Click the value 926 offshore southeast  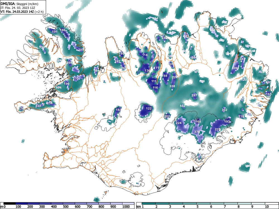click(x=248, y=166)
